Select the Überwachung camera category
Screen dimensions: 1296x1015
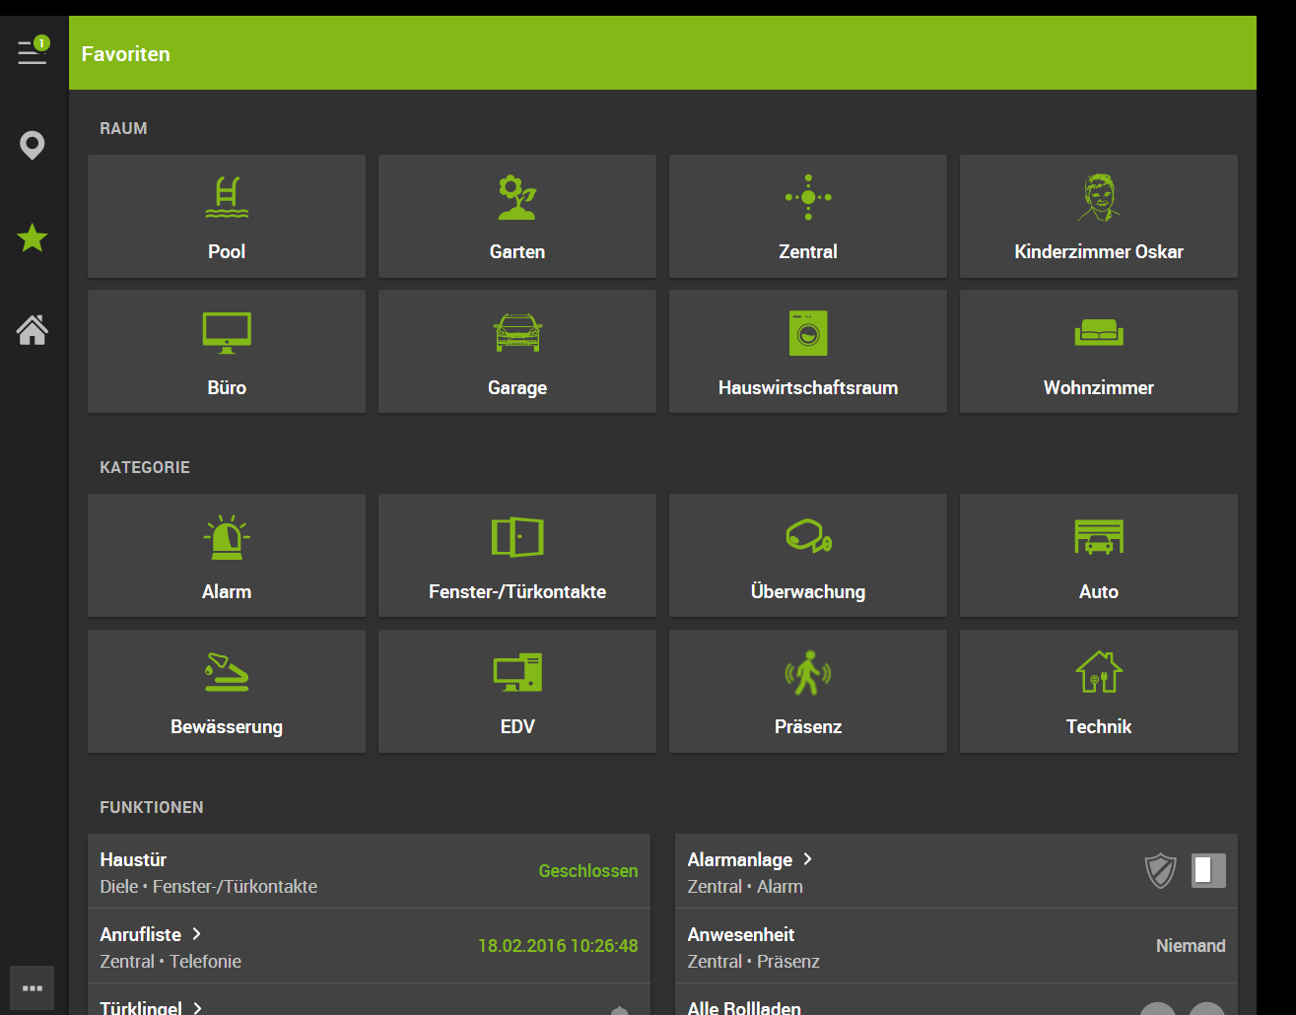pyautogui.click(x=808, y=556)
